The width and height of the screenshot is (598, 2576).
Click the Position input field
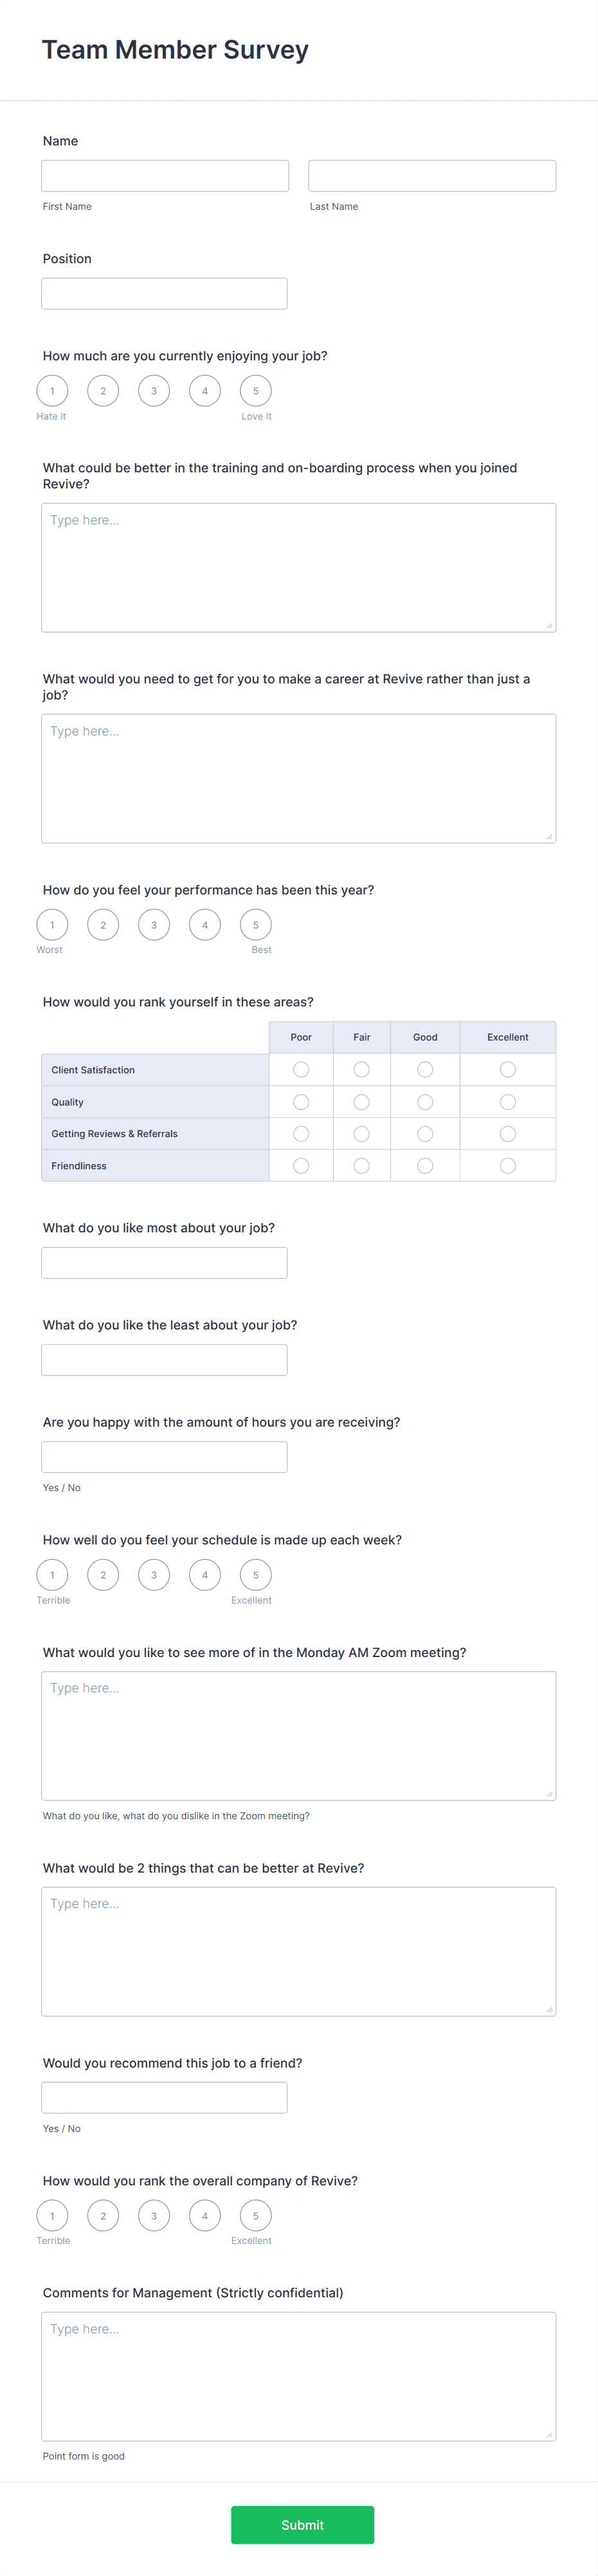coord(164,292)
